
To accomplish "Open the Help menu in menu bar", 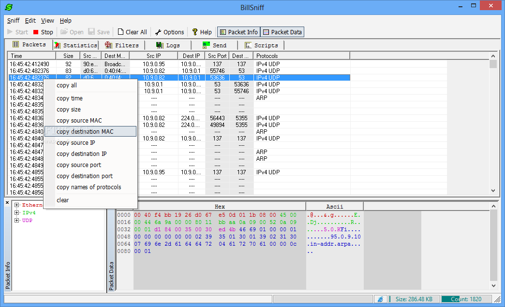I will click(x=65, y=21).
